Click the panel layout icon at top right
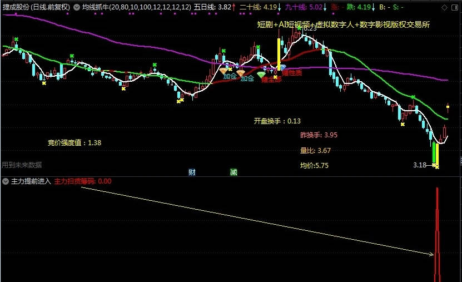Viewport: 462px width, 282px height. point(455,8)
